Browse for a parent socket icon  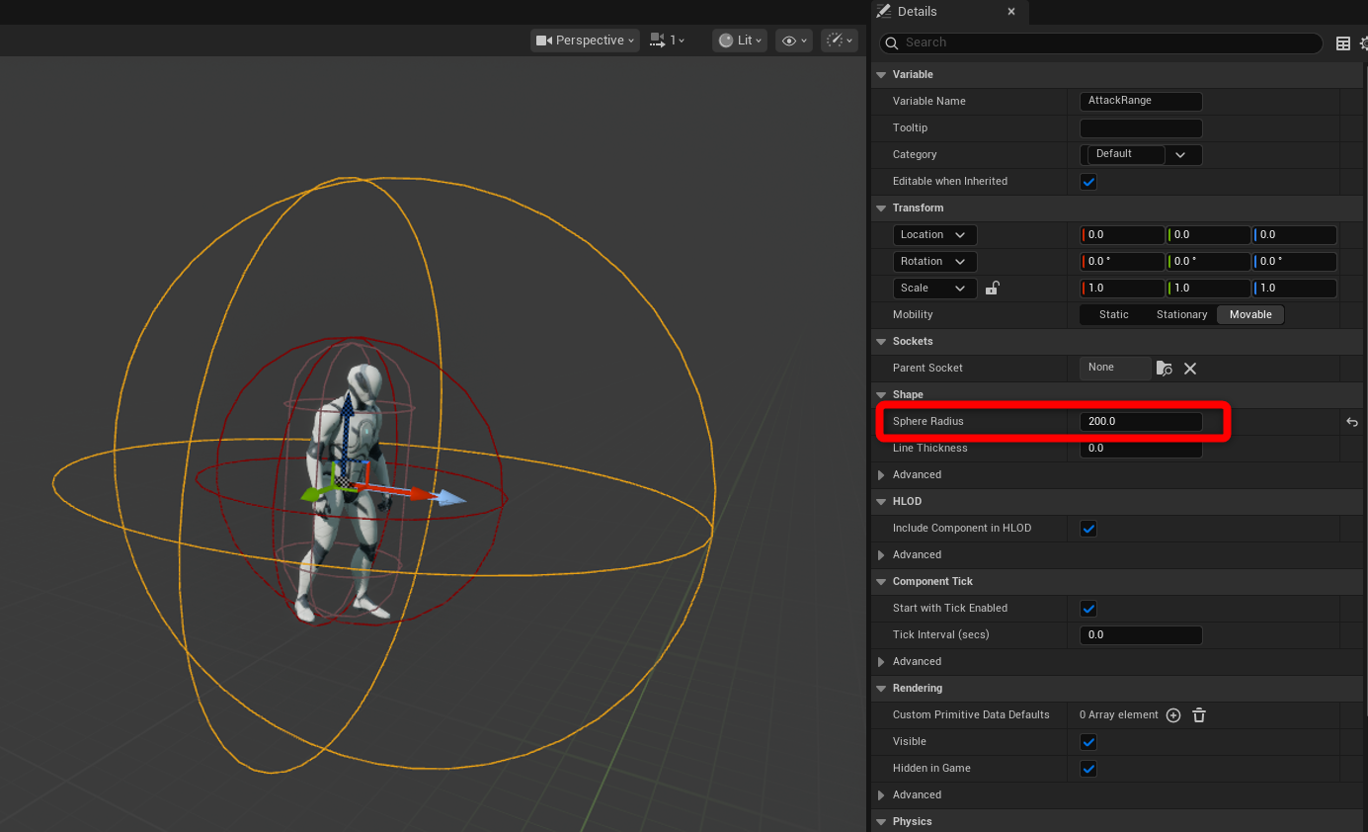tap(1164, 369)
